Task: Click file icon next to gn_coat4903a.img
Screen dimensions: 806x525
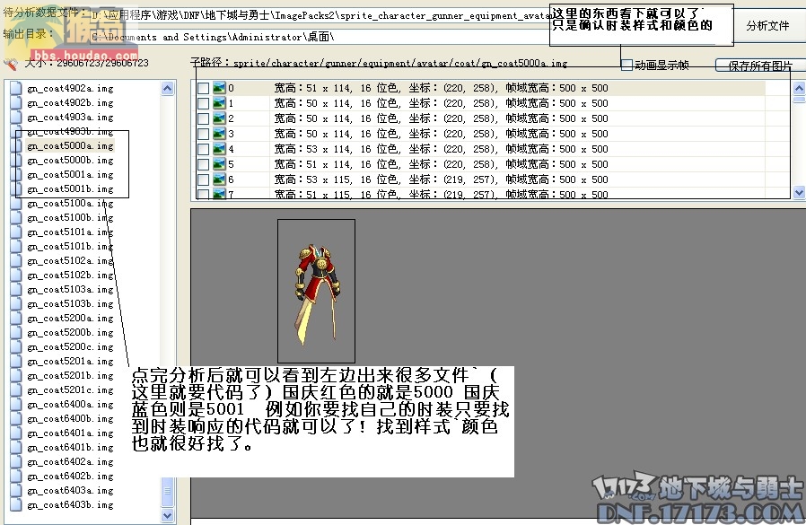Action: pyautogui.click(x=16, y=118)
